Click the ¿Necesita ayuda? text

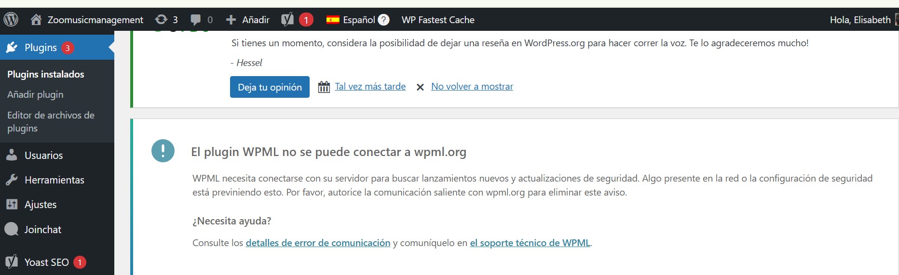click(232, 221)
